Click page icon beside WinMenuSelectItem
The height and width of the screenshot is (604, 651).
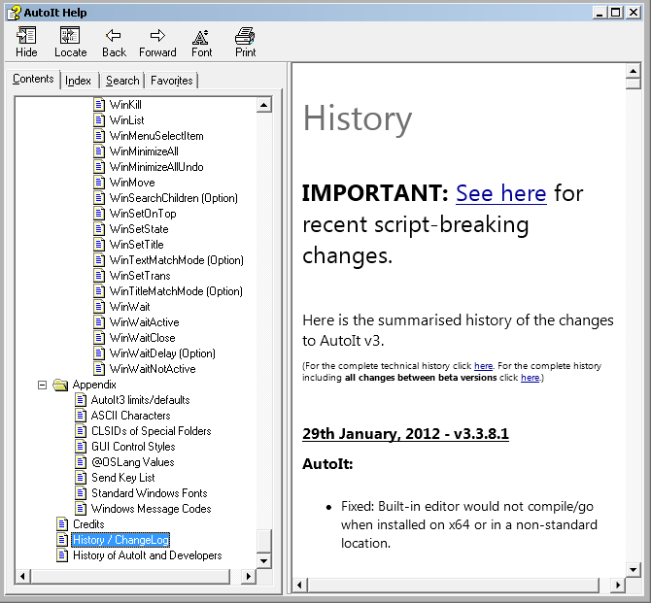tap(99, 136)
